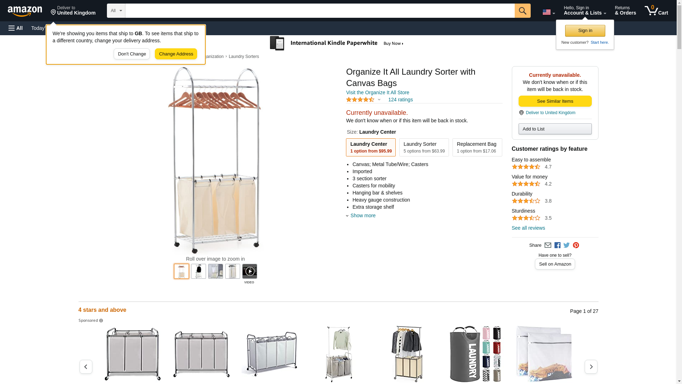Share the product via email icon
This screenshot has width=682, height=384.
(548, 245)
